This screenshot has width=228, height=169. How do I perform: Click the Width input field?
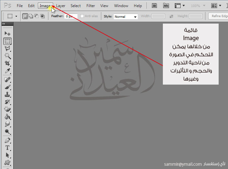point(158,16)
